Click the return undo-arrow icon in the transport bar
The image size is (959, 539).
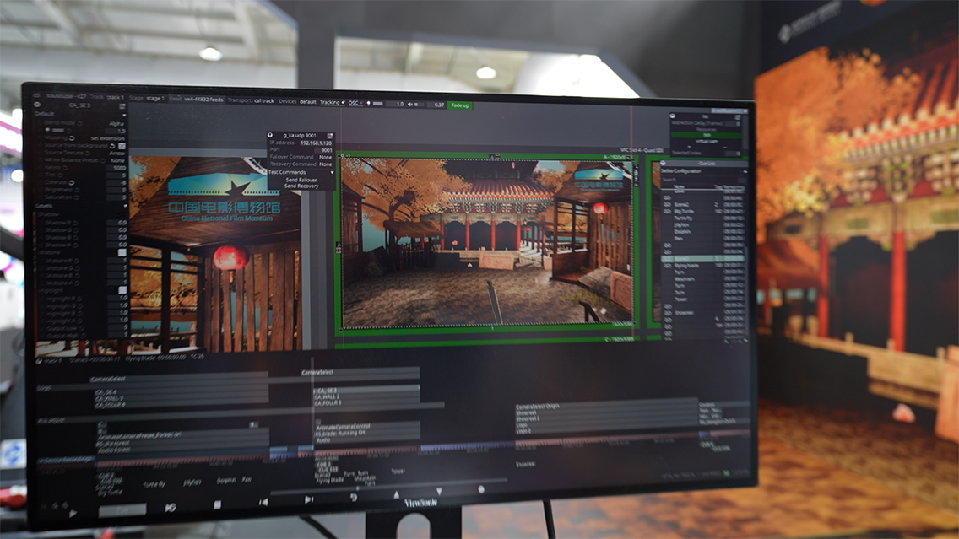[354, 497]
